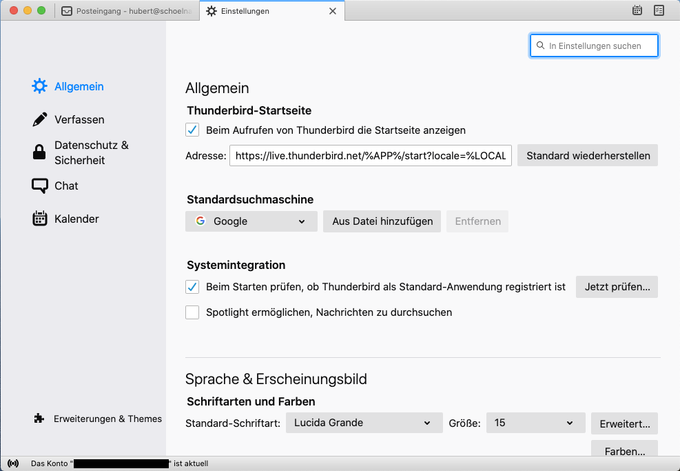680x471 pixels.
Task: Click online status icon in status bar
Action: 13,463
